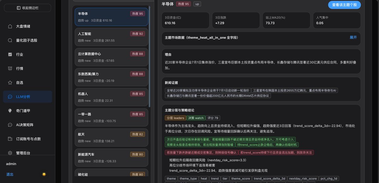
Task: Expand theme data with the 展开 link
Action: click(353, 37)
